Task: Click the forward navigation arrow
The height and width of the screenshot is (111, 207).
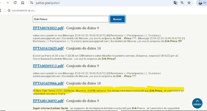Action: [7, 3]
